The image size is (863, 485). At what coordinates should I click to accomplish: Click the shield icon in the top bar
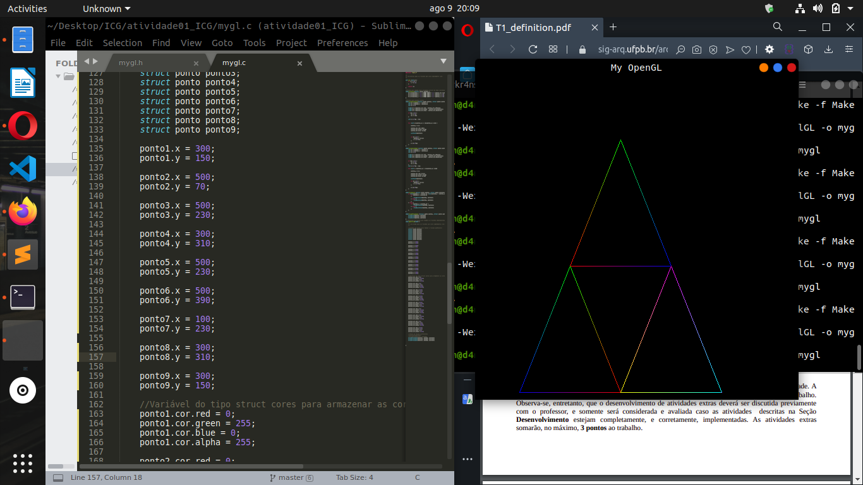click(x=769, y=9)
